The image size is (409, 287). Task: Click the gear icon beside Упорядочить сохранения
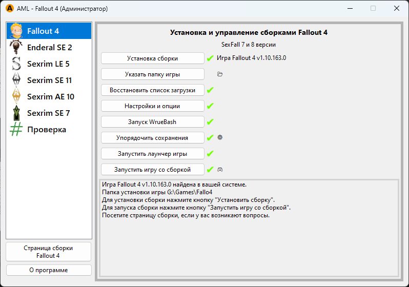pyautogui.click(x=220, y=137)
